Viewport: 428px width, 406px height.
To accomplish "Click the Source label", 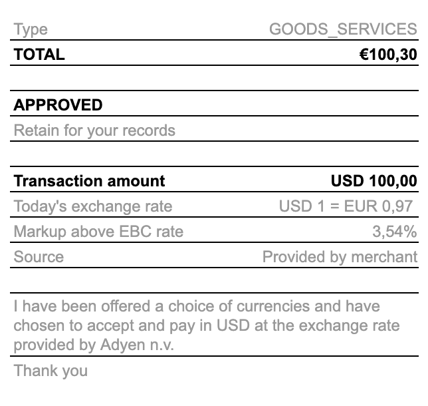I will pyautogui.click(x=39, y=257).
